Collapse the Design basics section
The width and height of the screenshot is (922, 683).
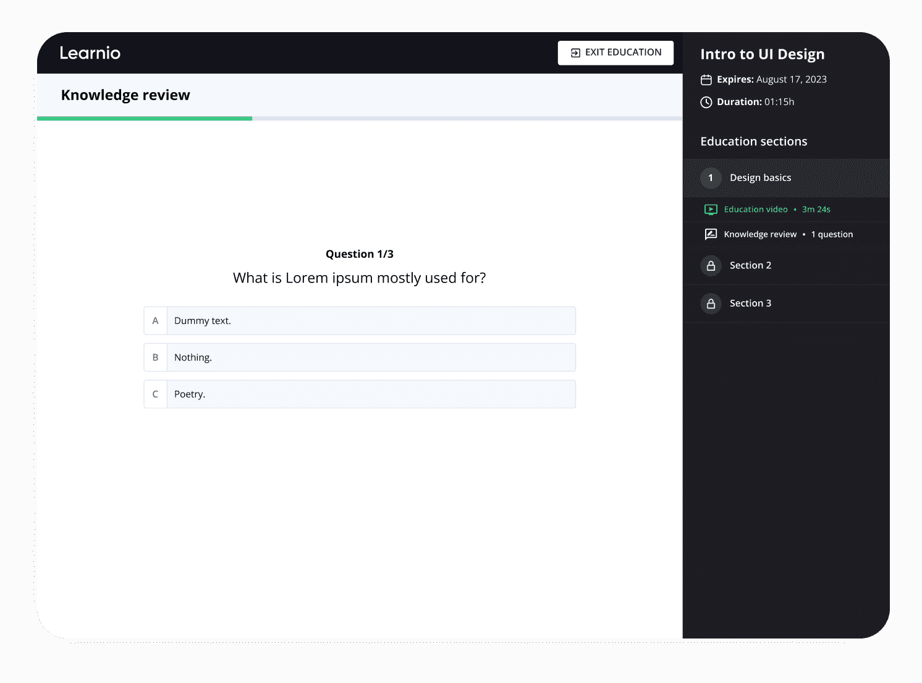pyautogui.click(x=786, y=178)
